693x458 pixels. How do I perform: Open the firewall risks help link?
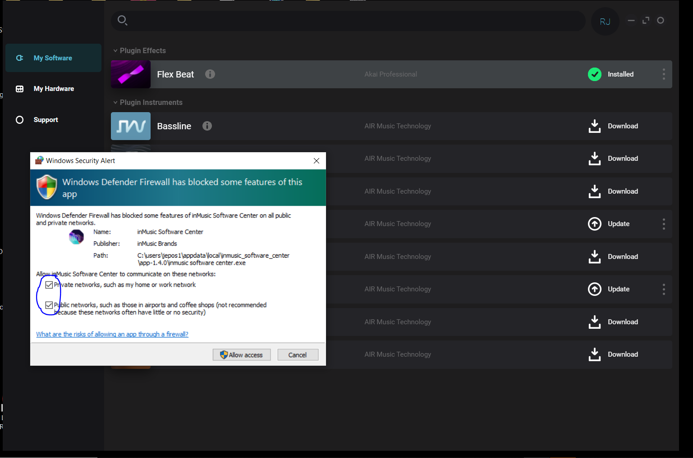(x=112, y=334)
